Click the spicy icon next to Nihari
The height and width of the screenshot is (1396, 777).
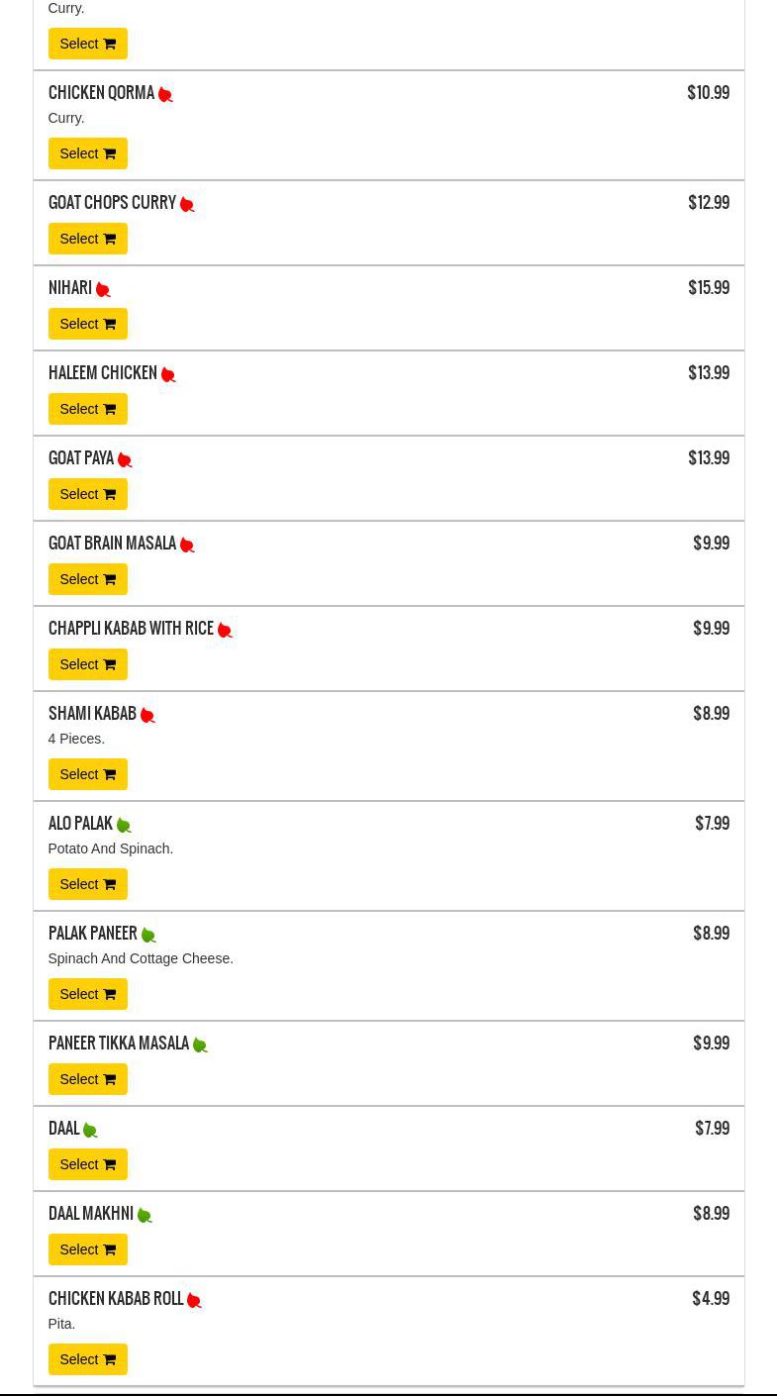pyautogui.click(x=103, y=290)
